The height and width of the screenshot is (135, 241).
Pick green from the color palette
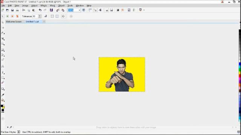tap(240, 70)
